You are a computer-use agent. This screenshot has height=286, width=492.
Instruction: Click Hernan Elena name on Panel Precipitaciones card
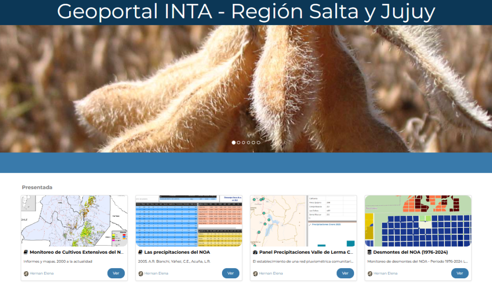tap(271, 274)
